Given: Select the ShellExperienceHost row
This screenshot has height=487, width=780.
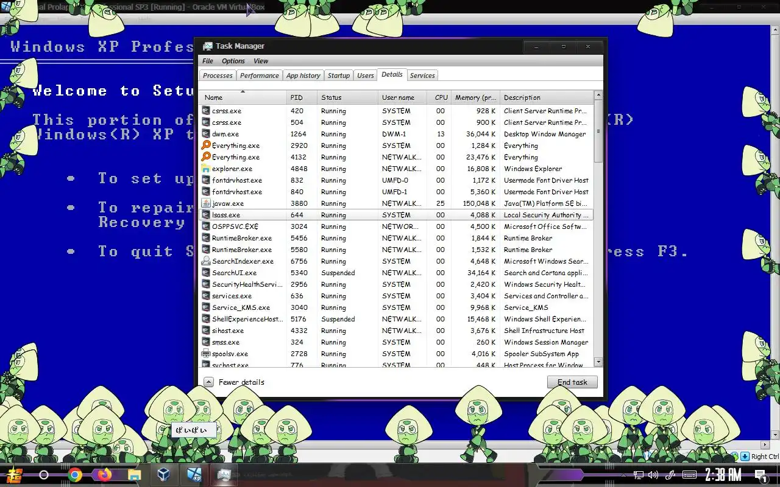Looking at the screenshot, I should tap(396, 319).
